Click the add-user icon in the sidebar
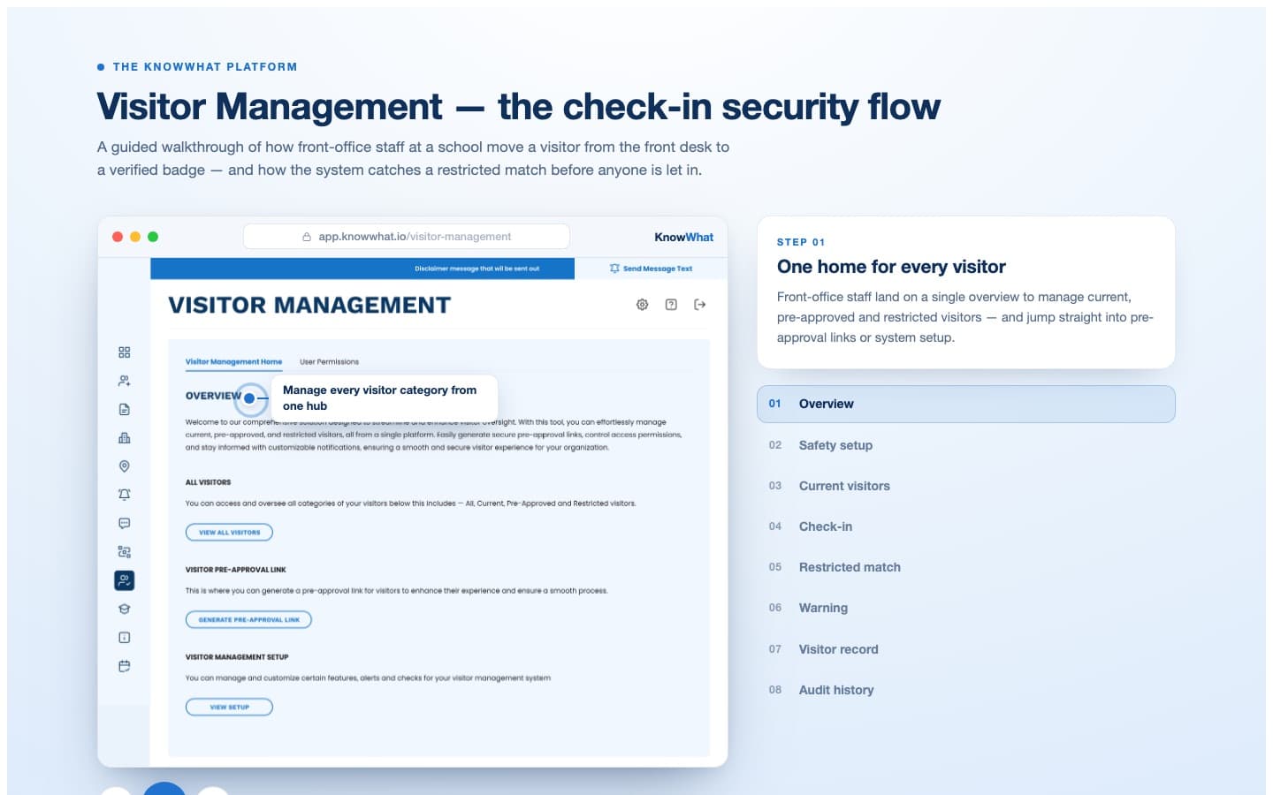Screen dimensions: 1273x795 [124, 381]
